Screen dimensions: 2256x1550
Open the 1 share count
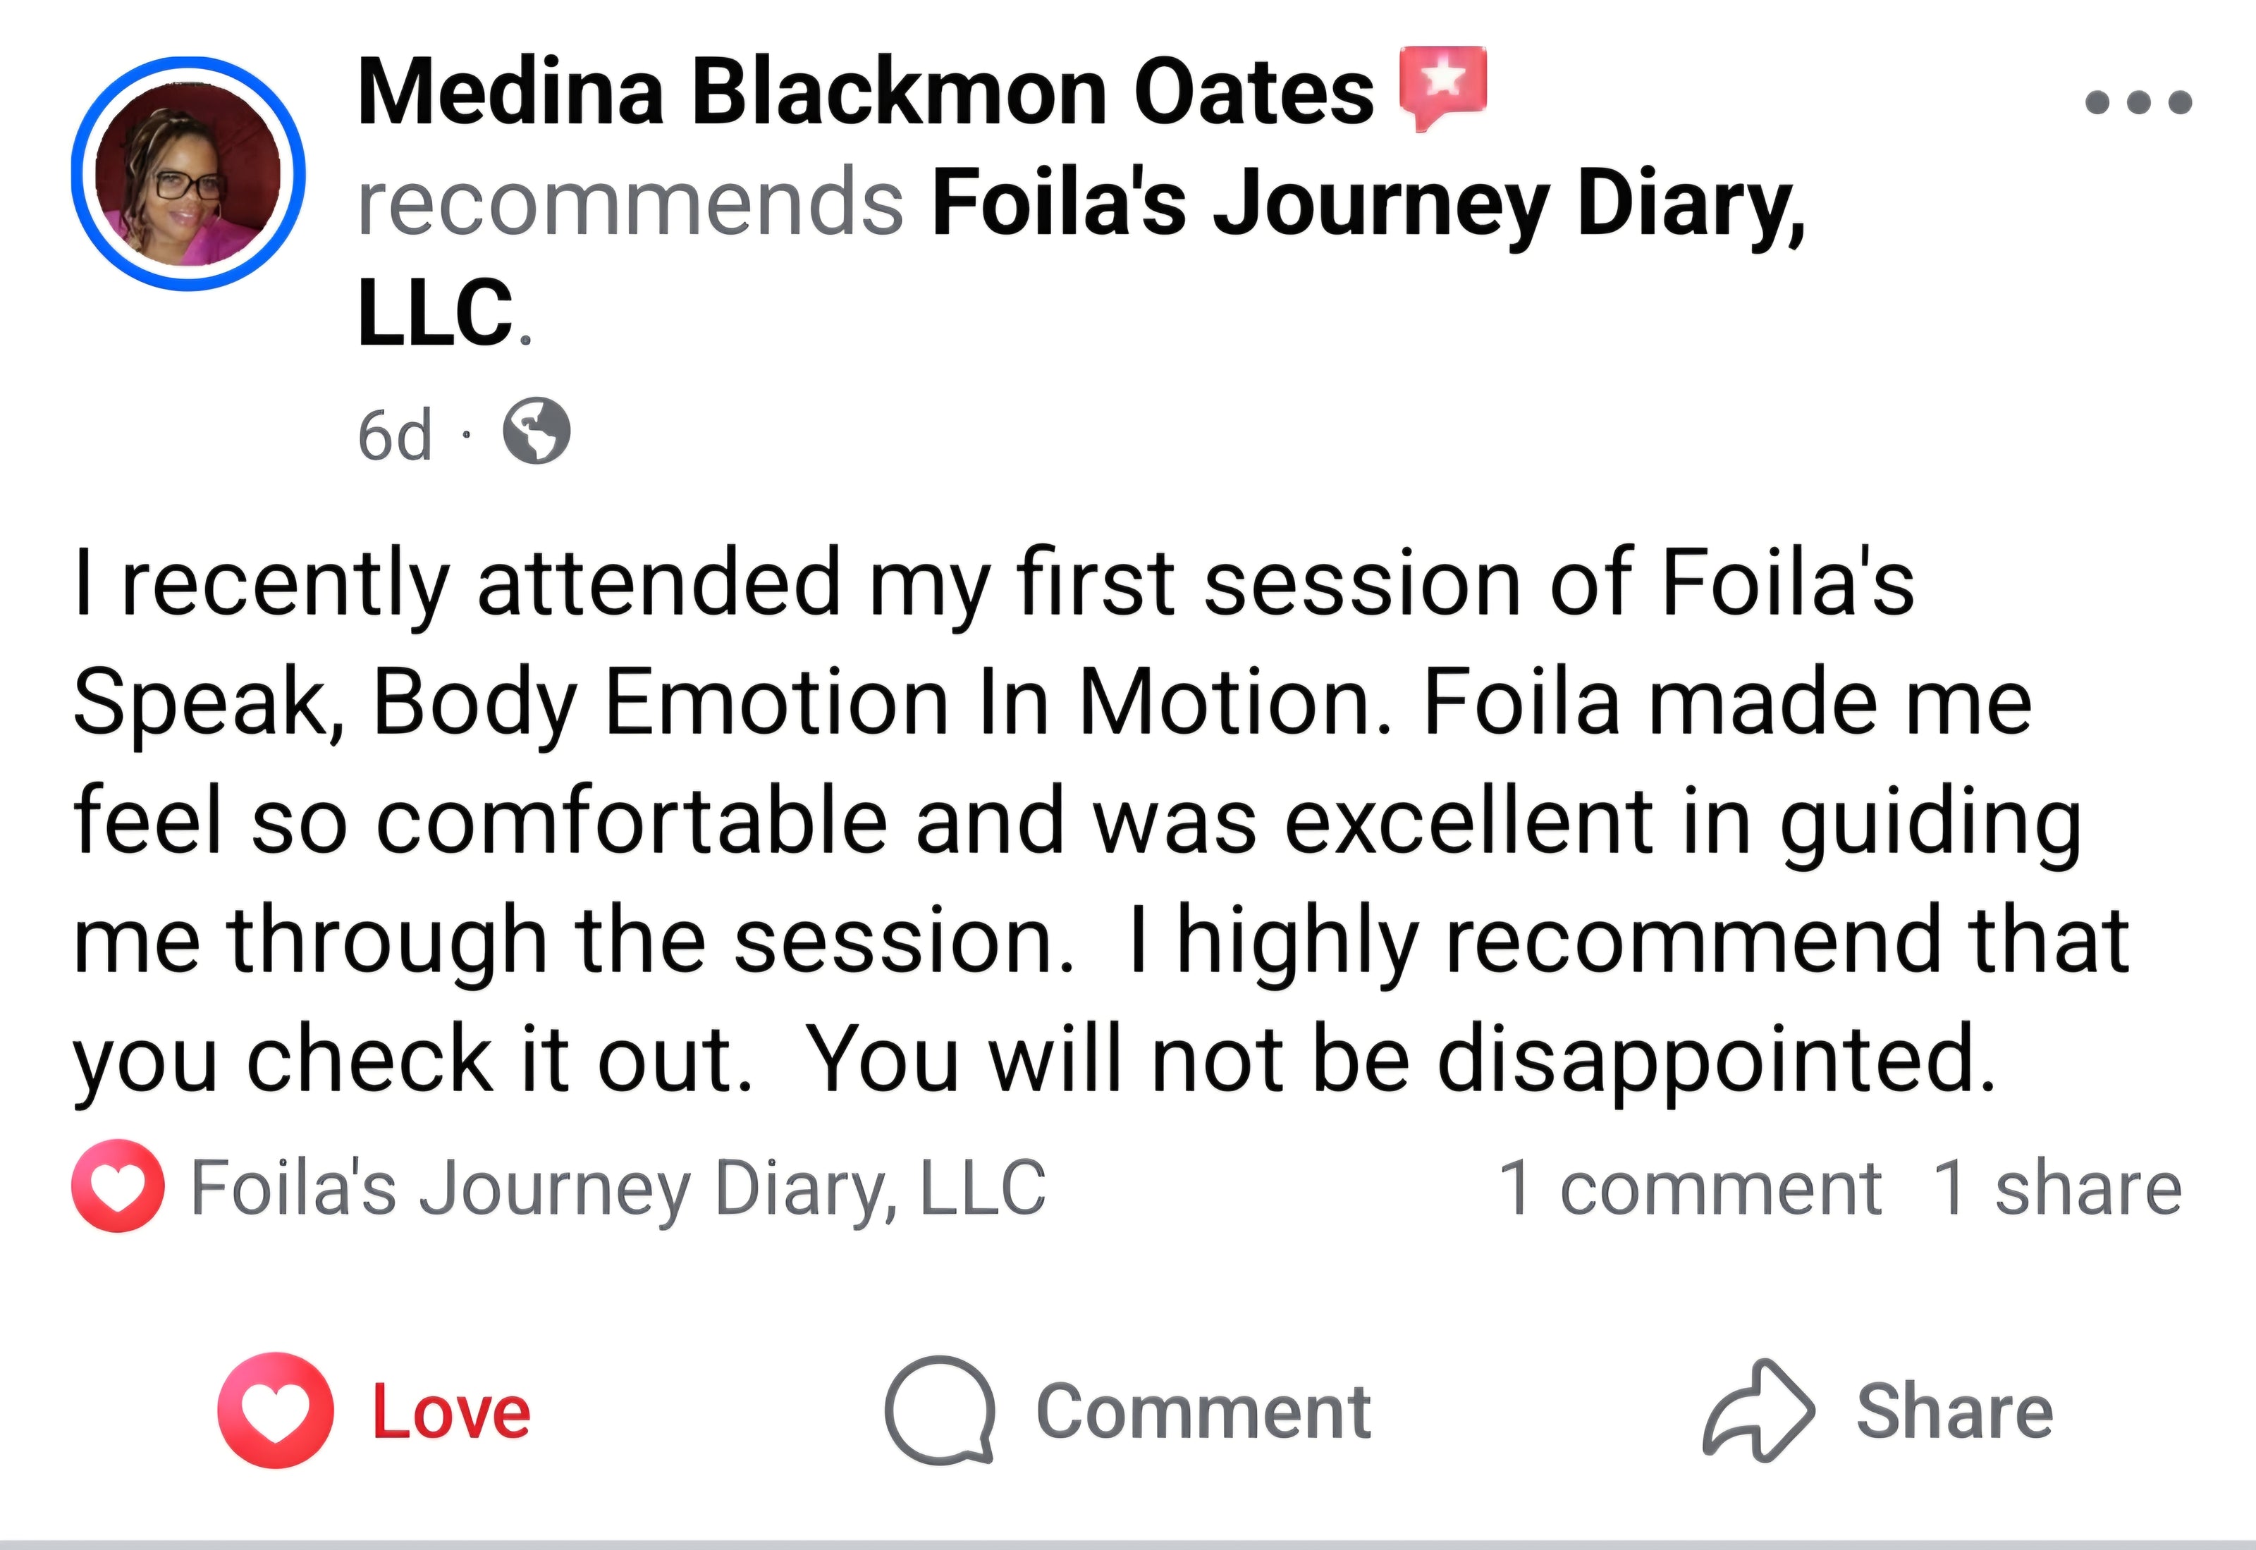[2057, 1188]
